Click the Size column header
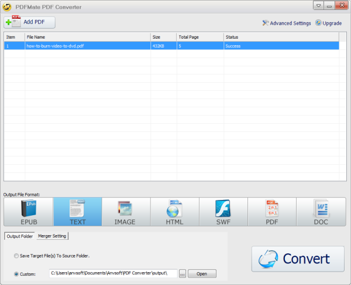 point(164,37)
